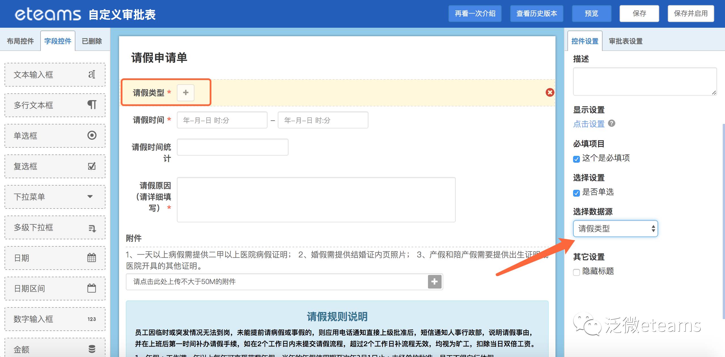The height and width of the screenshot is (357, 725).
Task: Select the 日期 calendar icon control
Action: coord(92,258)
